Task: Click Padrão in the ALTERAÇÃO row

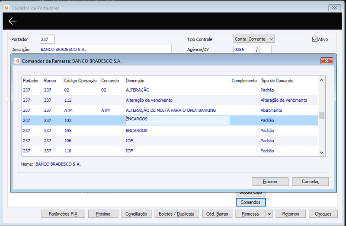Action: [267, 90]
